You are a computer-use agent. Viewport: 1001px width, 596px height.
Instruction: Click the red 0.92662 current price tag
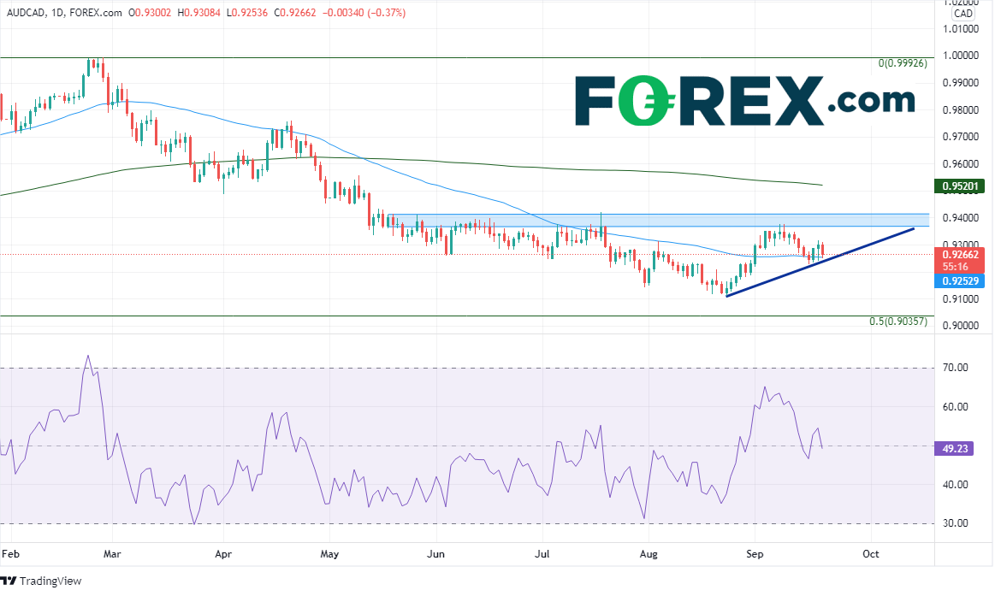(x=960, y=260)
